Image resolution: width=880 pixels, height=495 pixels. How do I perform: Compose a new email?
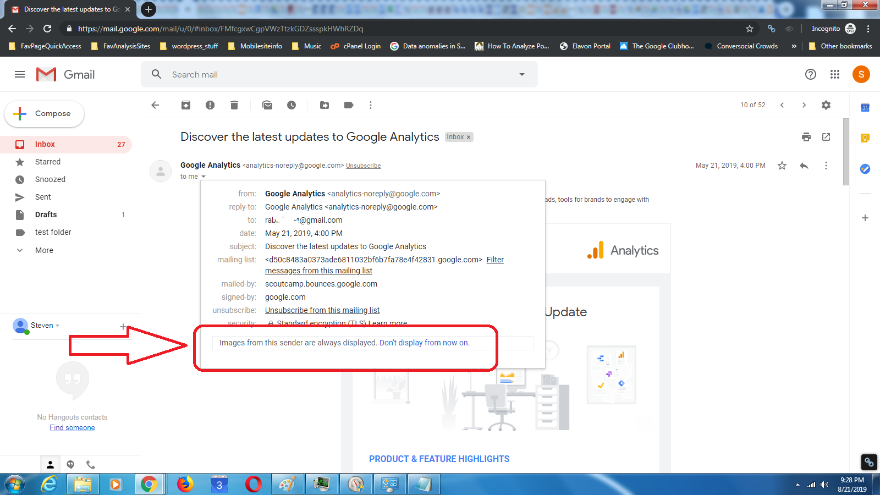[x=45, y=114]
